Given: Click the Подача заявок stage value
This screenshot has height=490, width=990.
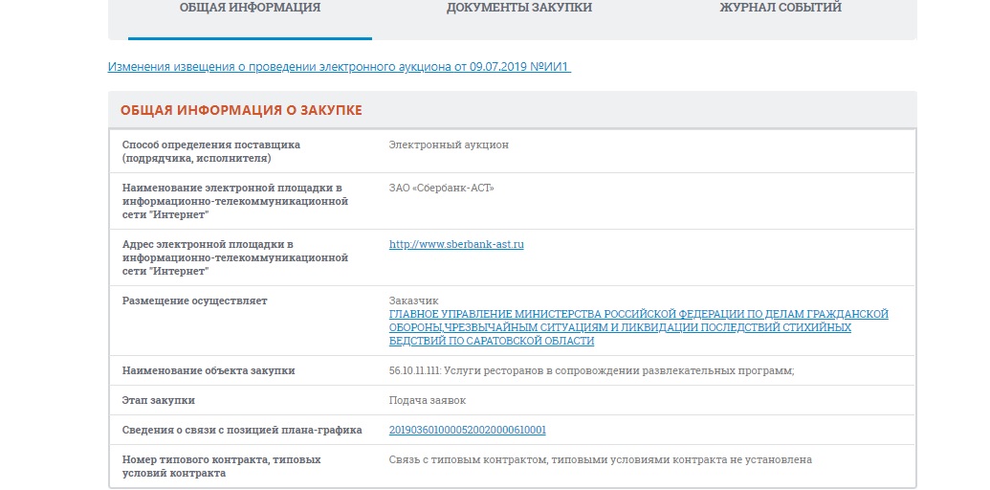Looking at the screenshot, I should [x=427, y=400].
